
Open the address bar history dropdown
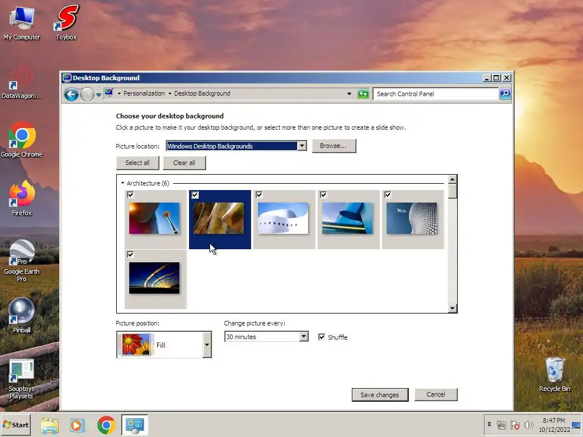pyautogui.click(x=349, y=94)
